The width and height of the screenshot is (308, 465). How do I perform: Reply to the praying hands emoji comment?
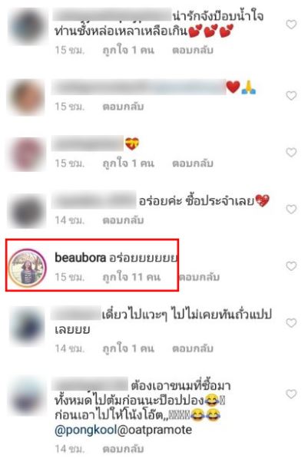point(123,107)
